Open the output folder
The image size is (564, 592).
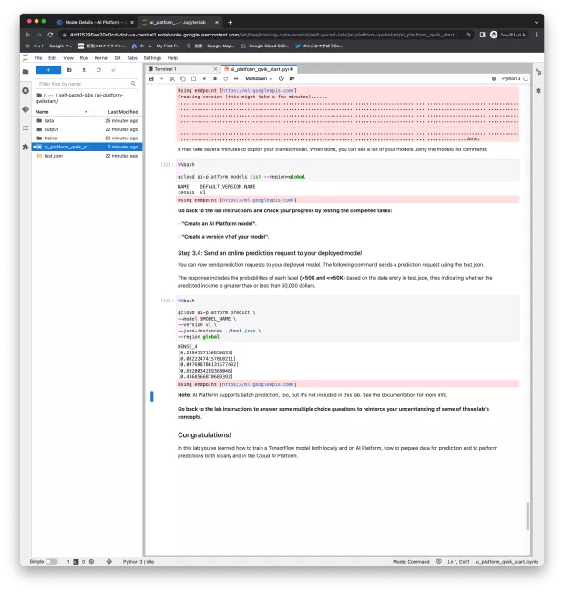(x=87, y=129)
